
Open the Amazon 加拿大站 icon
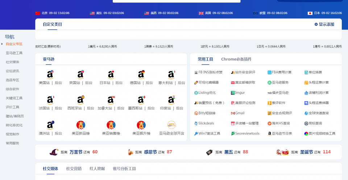point(111,100)
